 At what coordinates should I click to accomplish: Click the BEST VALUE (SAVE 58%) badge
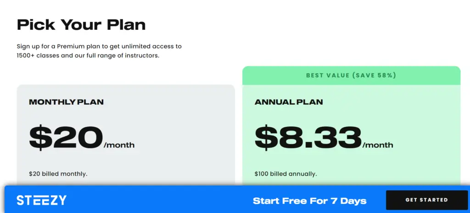pos(351,75)
